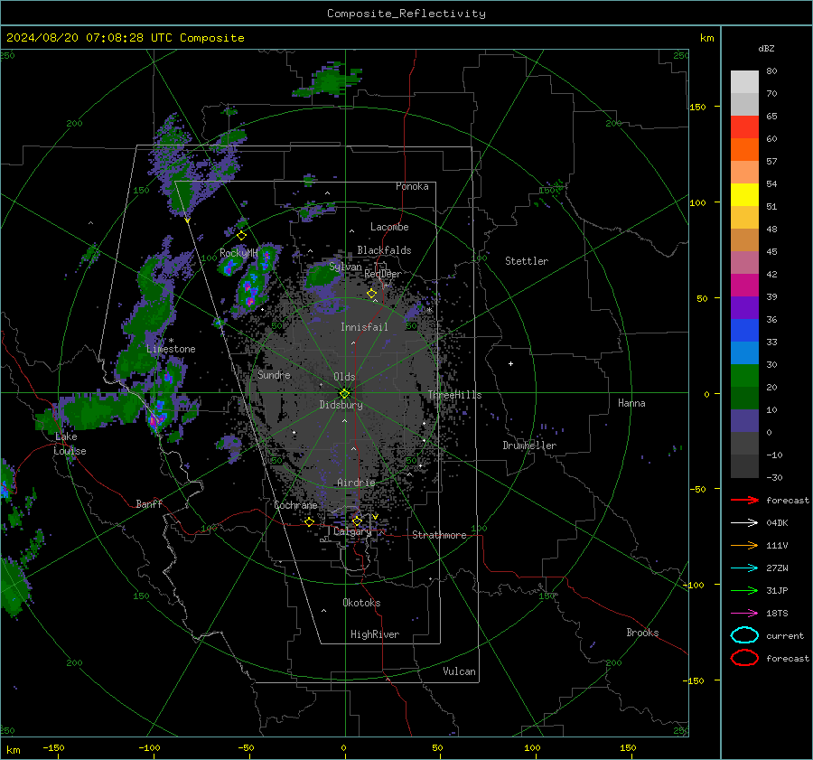Click the Airdrie city label
The image size is (813, 760).
tap(356, 483)
